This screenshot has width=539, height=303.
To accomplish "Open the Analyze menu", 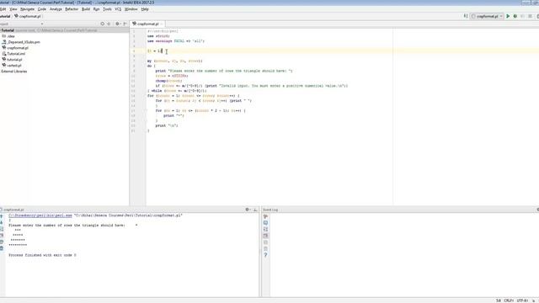I will (56, 9).
